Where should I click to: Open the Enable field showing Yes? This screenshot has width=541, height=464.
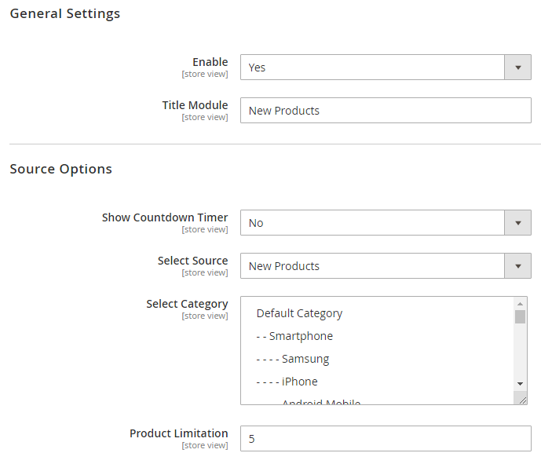pos(371,68)
